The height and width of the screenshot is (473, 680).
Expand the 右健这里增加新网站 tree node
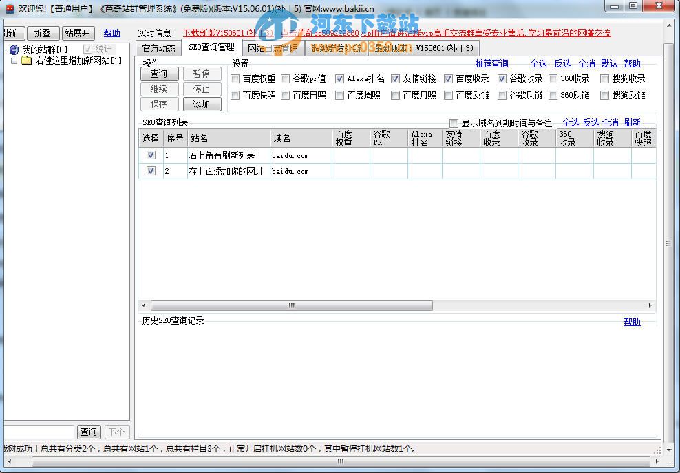click(14, 60)
